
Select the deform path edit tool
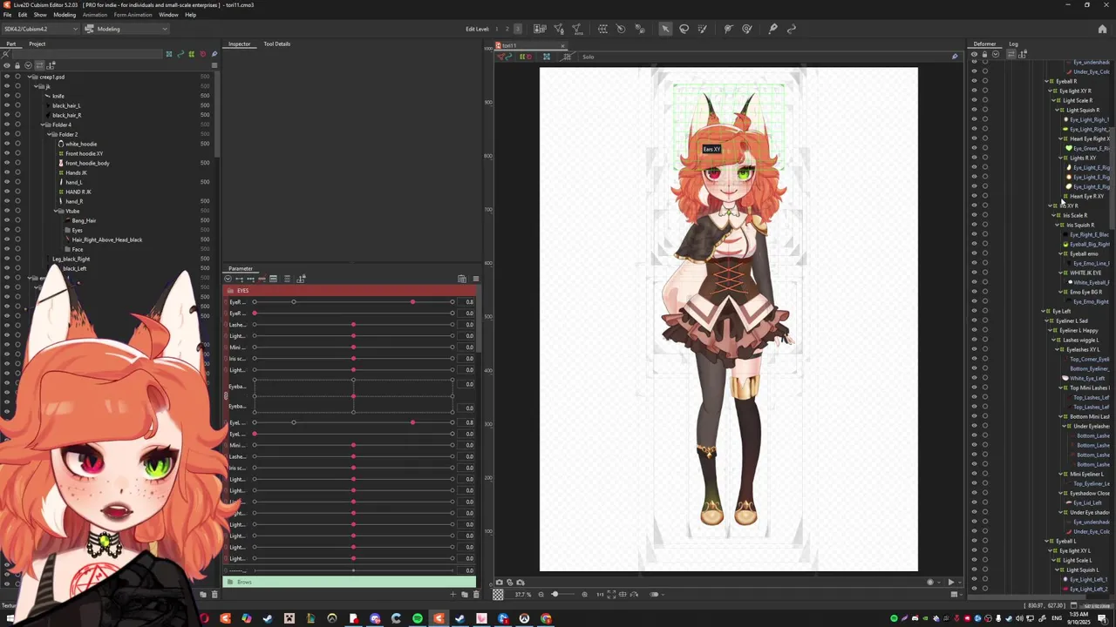click(x=792, y=29)
